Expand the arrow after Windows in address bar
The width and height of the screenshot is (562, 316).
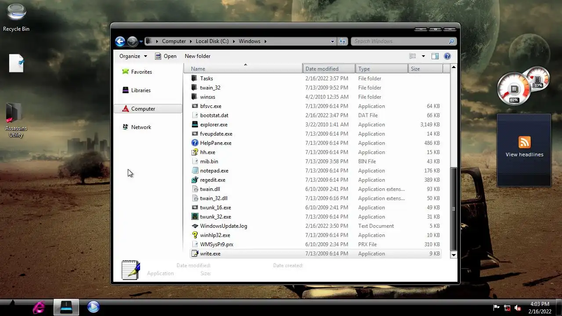pos(266,41)
